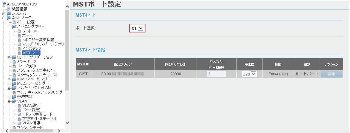The height and width of the screenshot is (133, 350).
Task: Click the VLAN情報 page icon
Action: (19, 123)
